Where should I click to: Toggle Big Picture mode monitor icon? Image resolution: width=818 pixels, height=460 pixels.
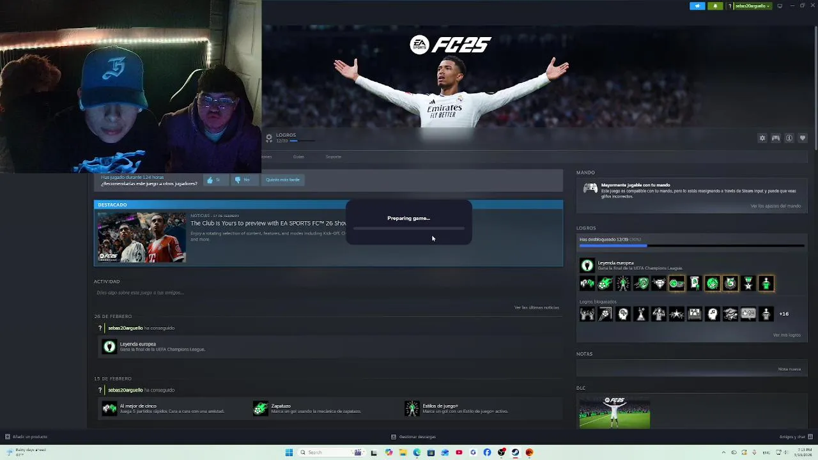(780, 6)
